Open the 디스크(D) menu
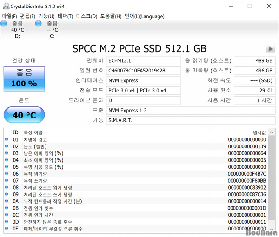The width and height of the screenshot is (279, 237). pyautogui.click(x=86, y=16)
